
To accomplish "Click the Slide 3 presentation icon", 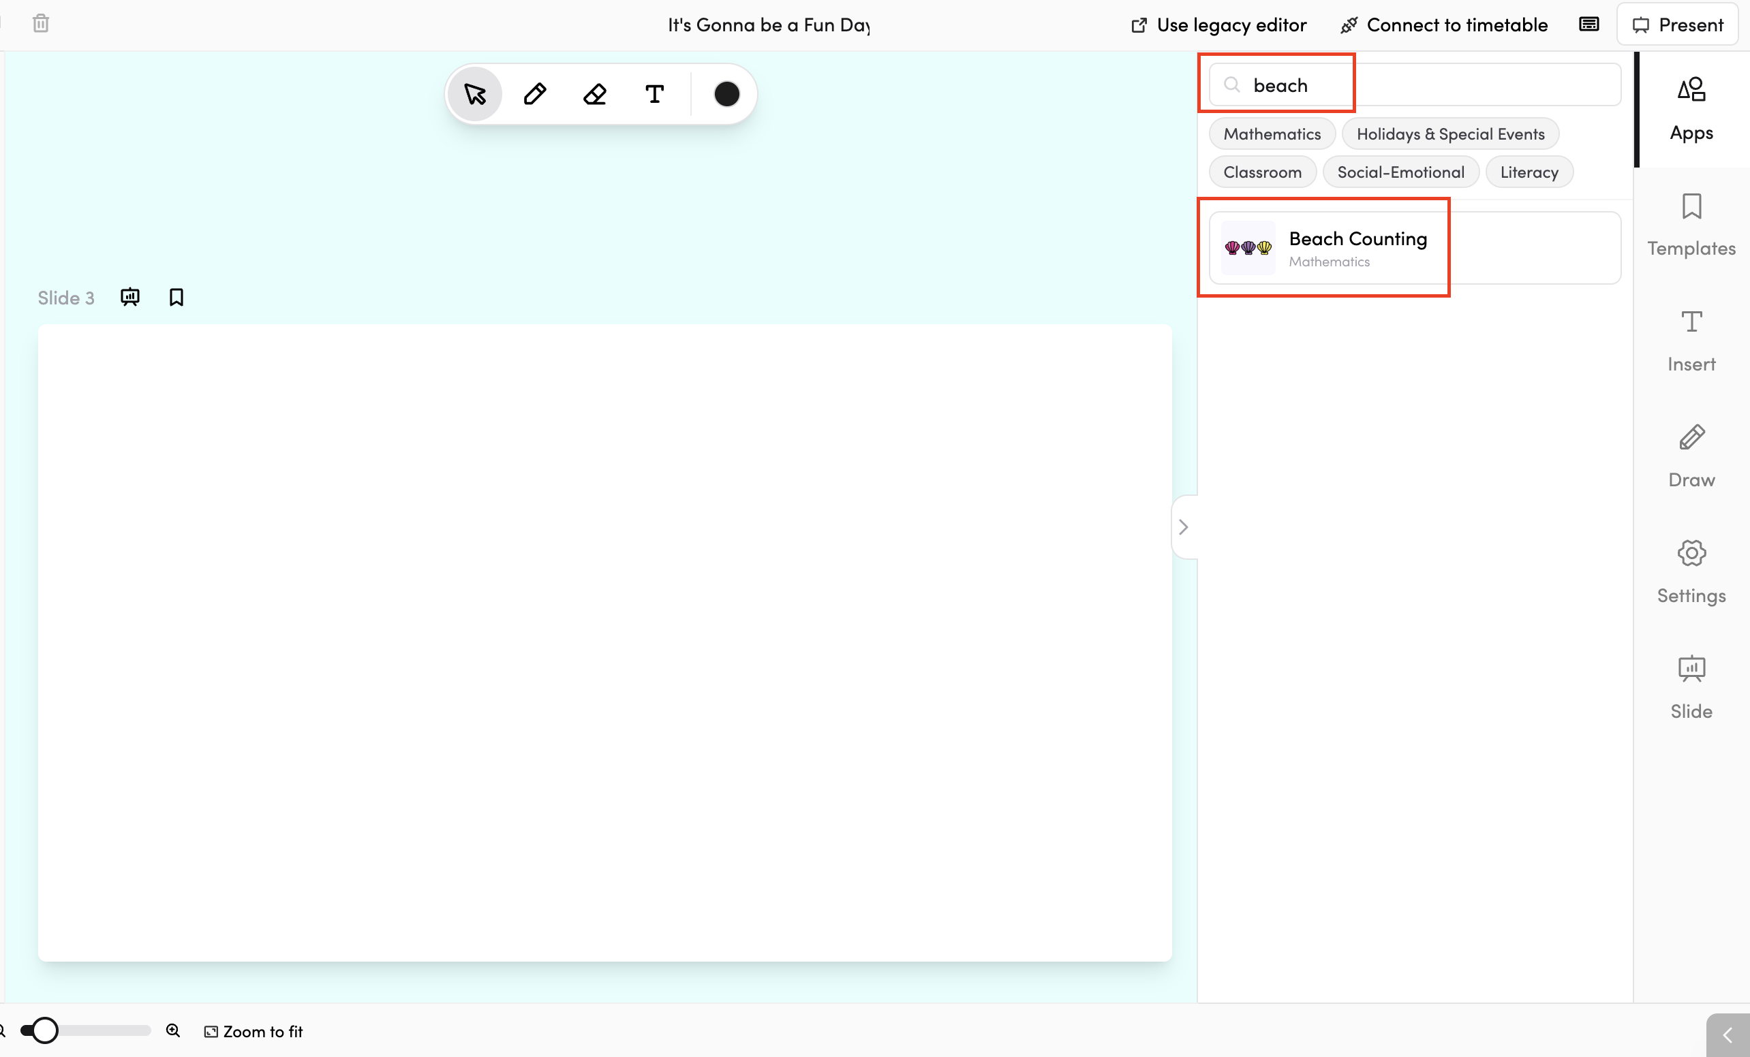I will coord(130,297).
